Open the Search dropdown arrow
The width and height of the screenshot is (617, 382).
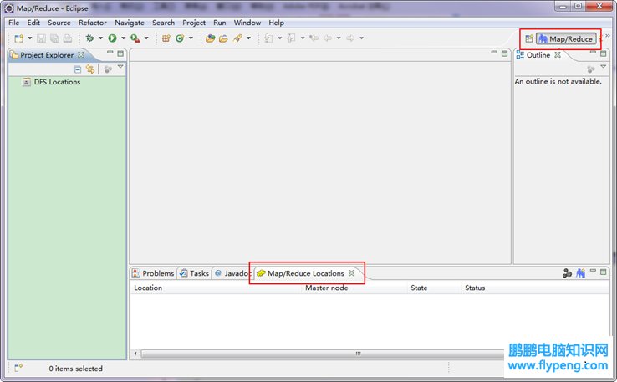[x=248, y=38]
